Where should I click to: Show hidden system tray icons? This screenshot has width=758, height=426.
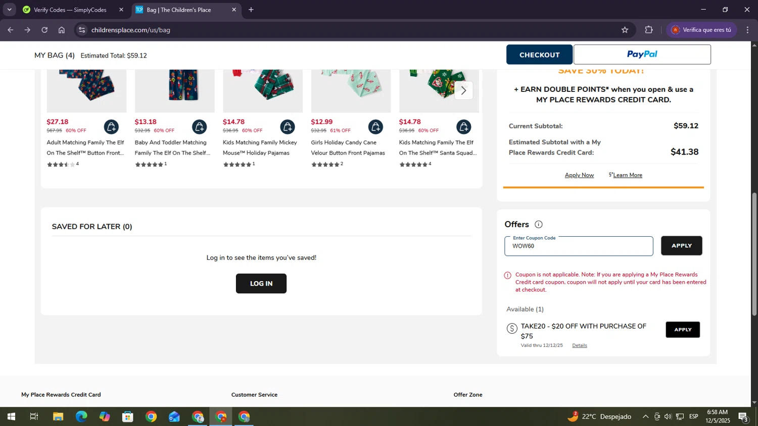pos(645,416)
